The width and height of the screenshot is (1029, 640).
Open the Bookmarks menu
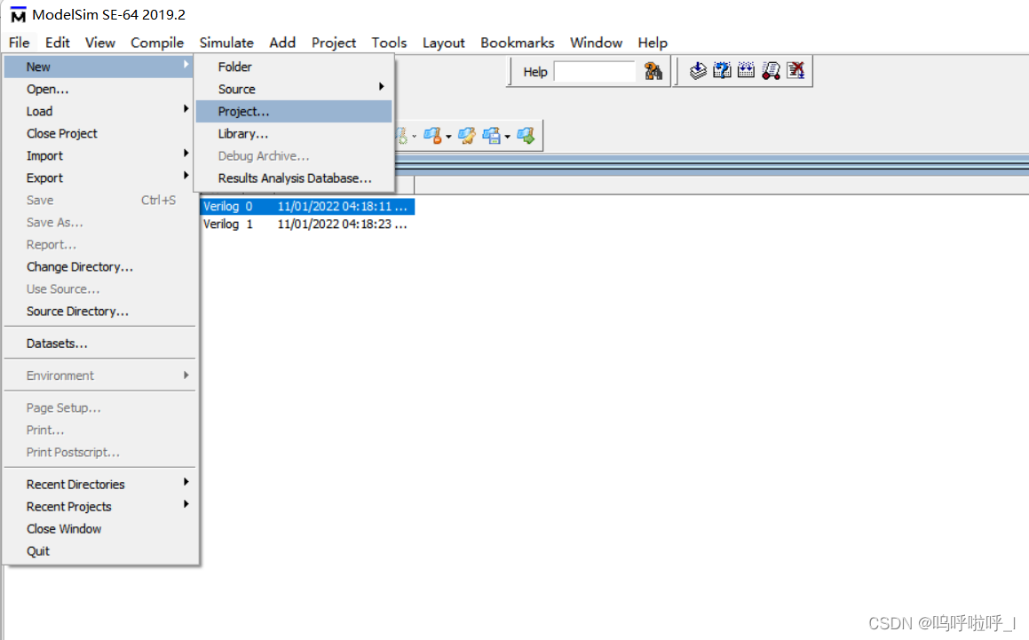coord(517,43)
